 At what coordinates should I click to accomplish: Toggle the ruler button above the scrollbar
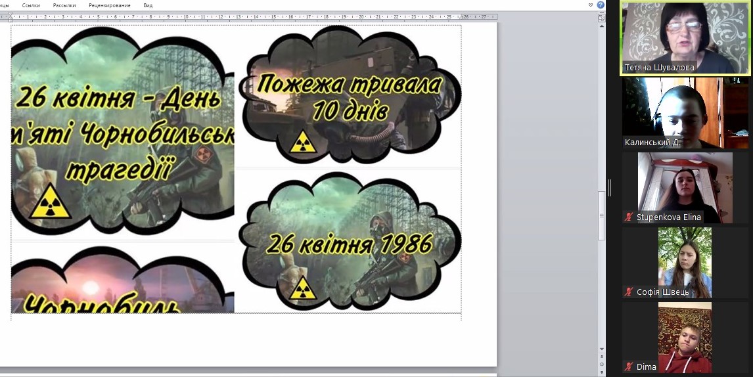(601, 18)
